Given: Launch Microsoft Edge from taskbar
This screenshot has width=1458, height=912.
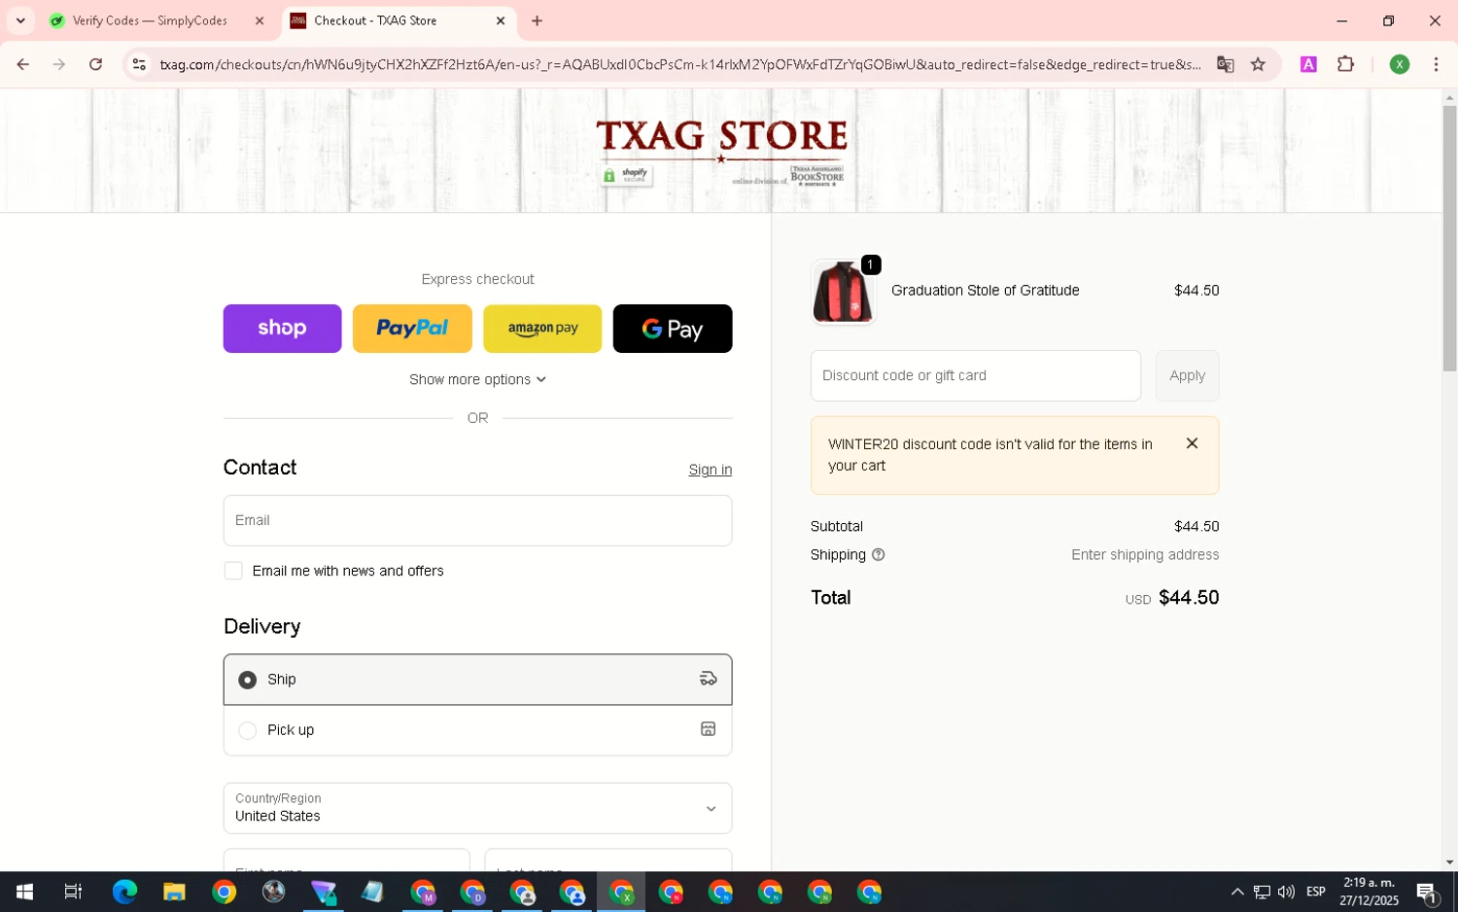Looking at the screenshot, I should point(124,892).
